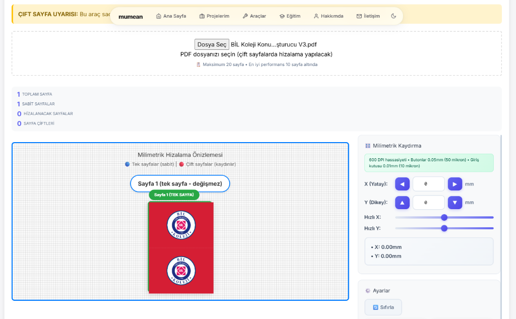Screen dimensions: 516x319
Task: Click the 'Milimetrik Hizalama Önizlemesi' heading
Action: click(180, 155)
